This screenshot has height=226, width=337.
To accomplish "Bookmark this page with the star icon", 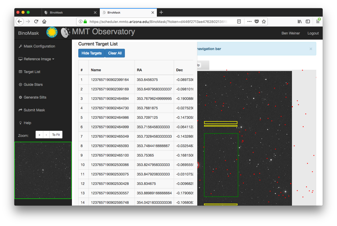I will [264, 21].
